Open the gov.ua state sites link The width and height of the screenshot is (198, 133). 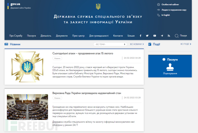point(19,6)
